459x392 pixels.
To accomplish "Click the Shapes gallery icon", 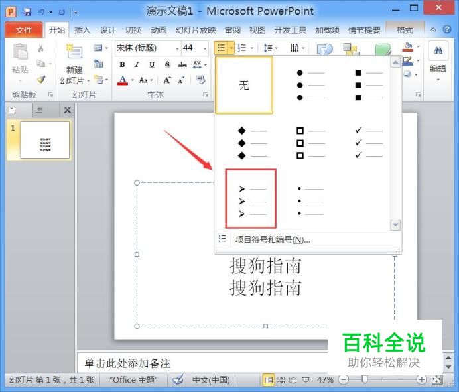I will (x=325, y=49).
